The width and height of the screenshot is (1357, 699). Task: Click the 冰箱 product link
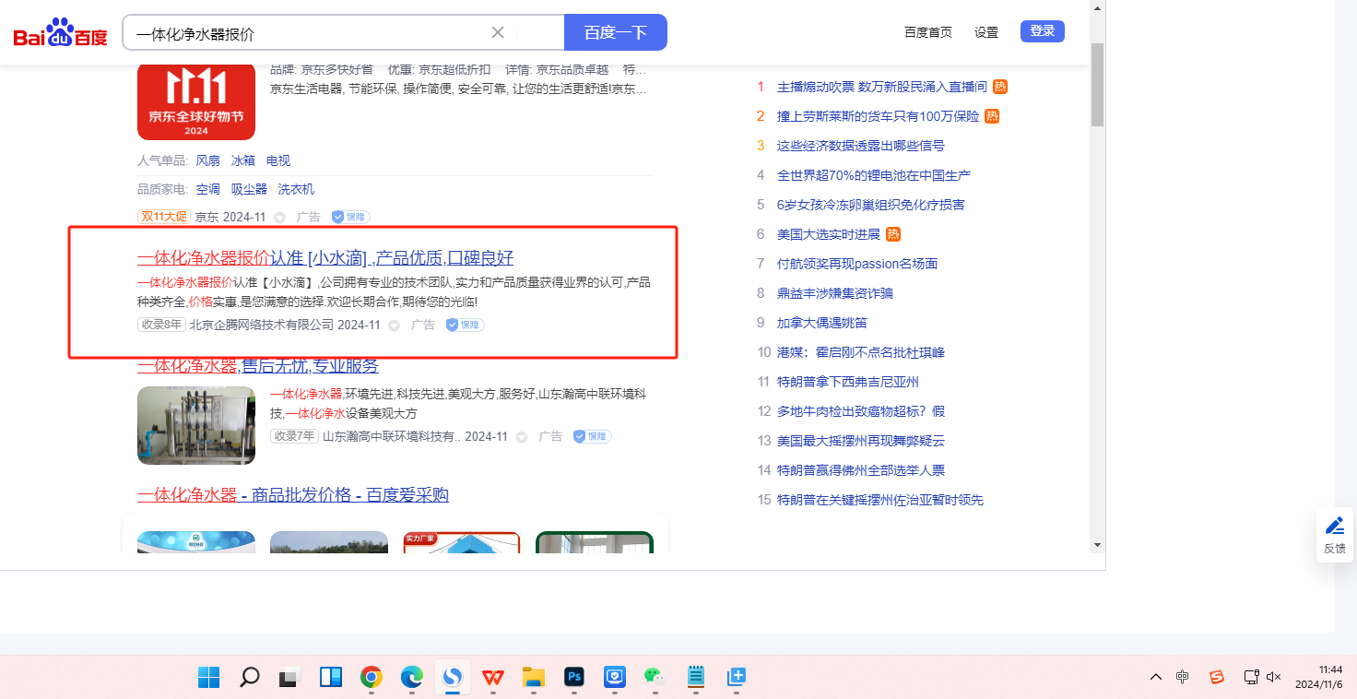pyautogui.click(x=243, y=160)
